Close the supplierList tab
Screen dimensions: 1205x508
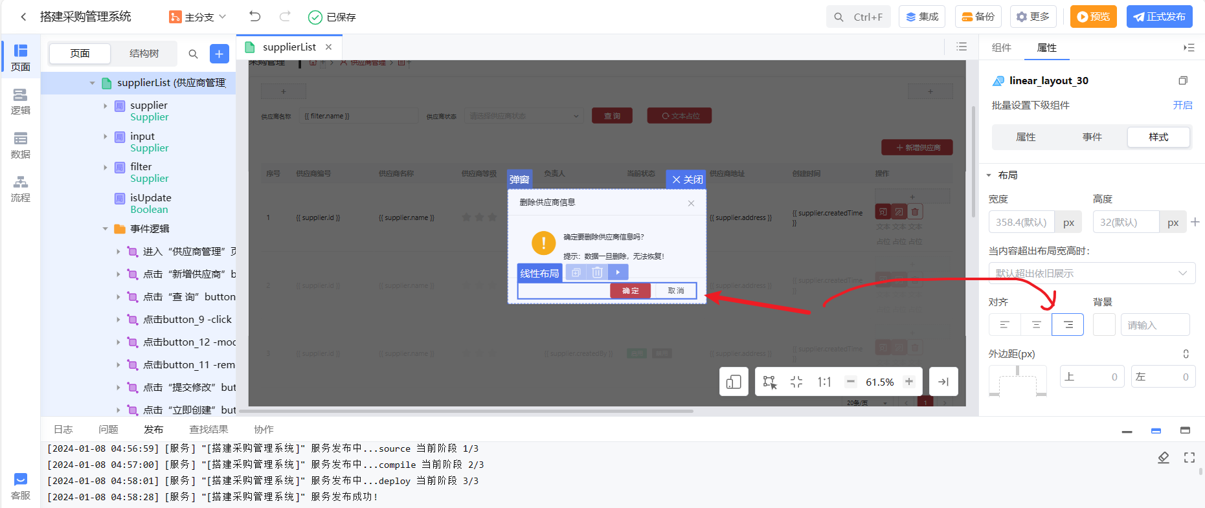click(329, 47)
